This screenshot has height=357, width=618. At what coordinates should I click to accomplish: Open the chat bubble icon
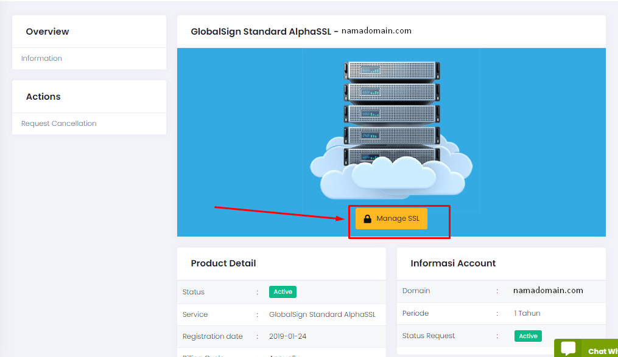(x=568, y=349)
